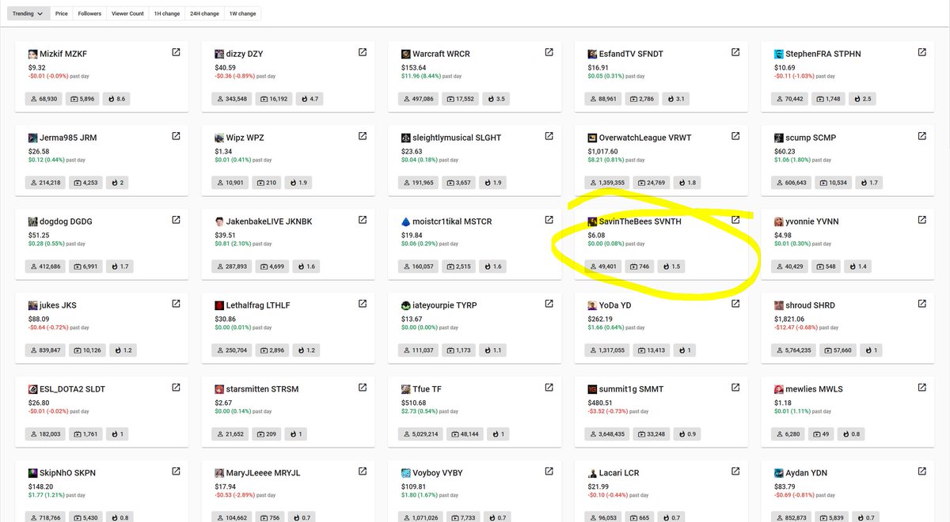Open Tfue TF external link icon

(549, 388)
